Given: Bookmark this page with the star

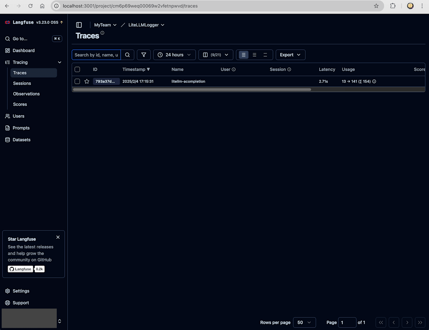Looking at the screenshot, I should coord(376,6).
